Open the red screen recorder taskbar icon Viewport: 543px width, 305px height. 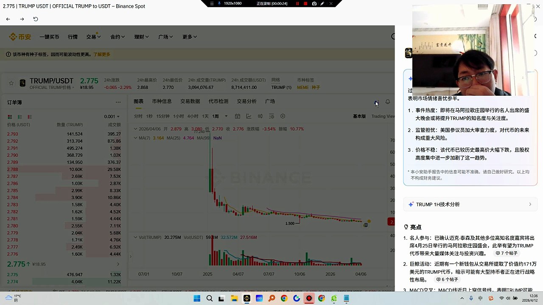(309, 298)
